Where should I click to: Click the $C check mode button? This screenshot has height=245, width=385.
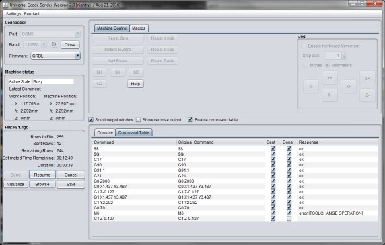pyautogui.click(x=136, y=72)
